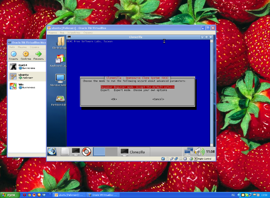Open Файл menu in VirtualBox Manager
This screenshot has width=270, height=198.
point(12,47)
